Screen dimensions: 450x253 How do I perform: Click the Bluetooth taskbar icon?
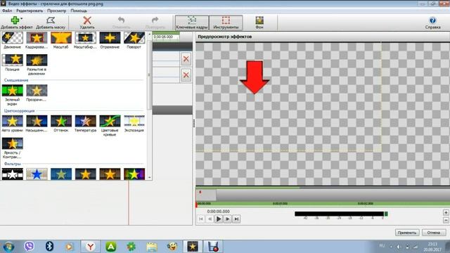[x=50, y=247]
